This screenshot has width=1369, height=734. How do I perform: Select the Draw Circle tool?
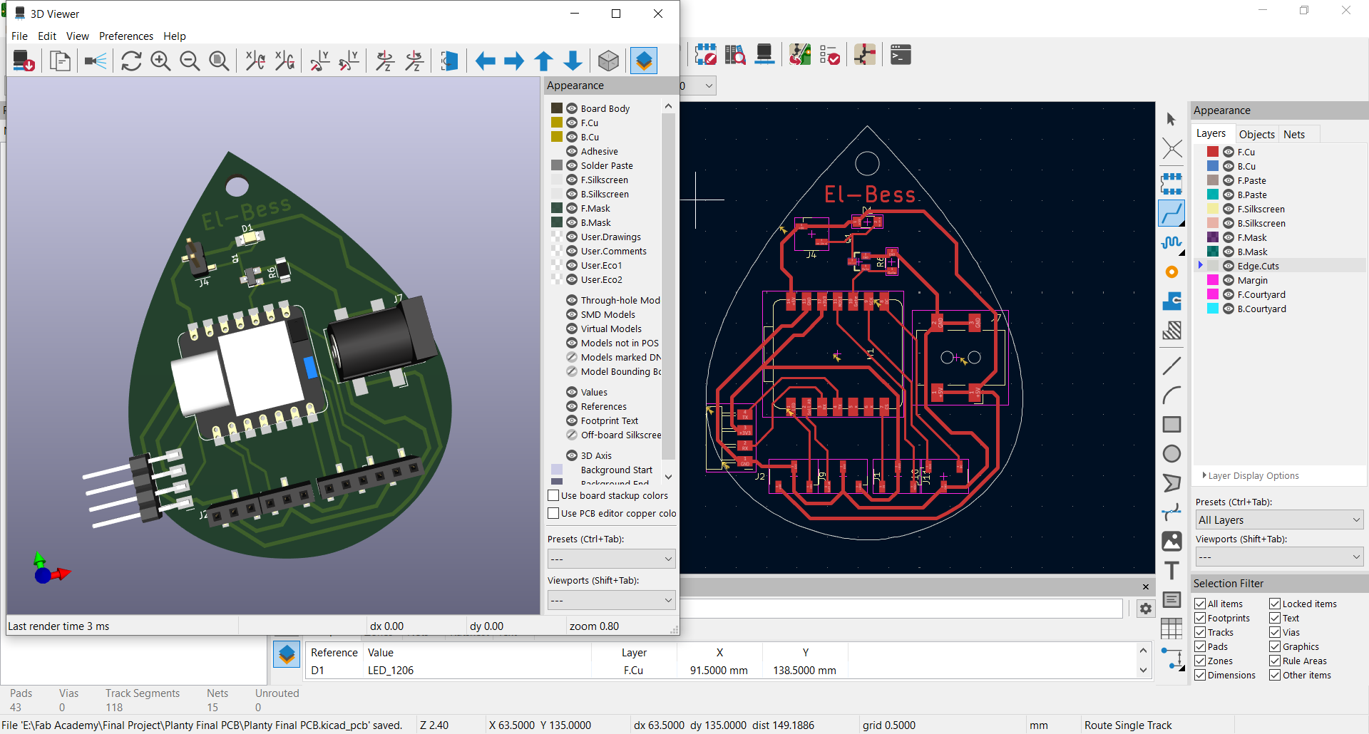(x=1171, y=454)
